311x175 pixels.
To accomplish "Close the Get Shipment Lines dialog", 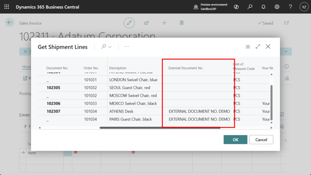I will pos(268,47).
